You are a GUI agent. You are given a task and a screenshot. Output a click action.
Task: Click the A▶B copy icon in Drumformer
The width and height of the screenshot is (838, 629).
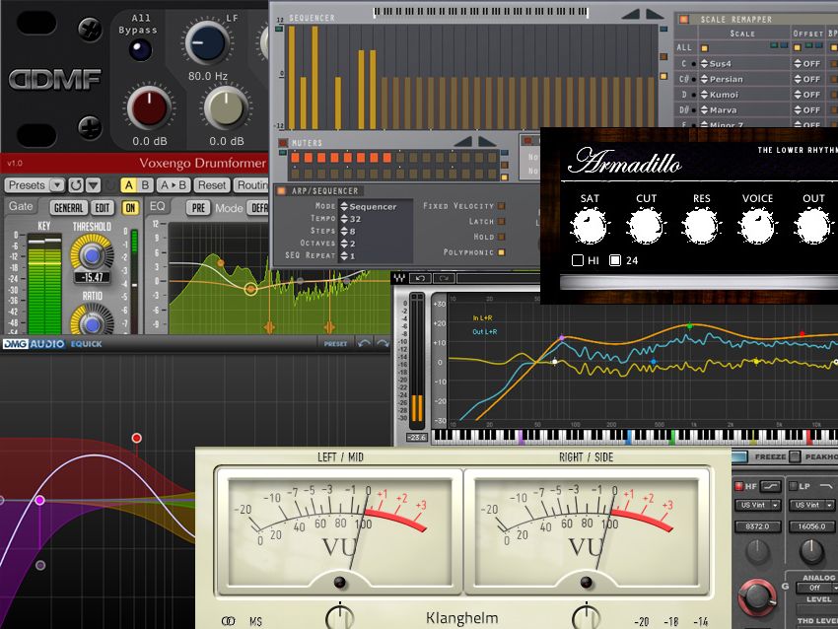[x=173, y=184]
